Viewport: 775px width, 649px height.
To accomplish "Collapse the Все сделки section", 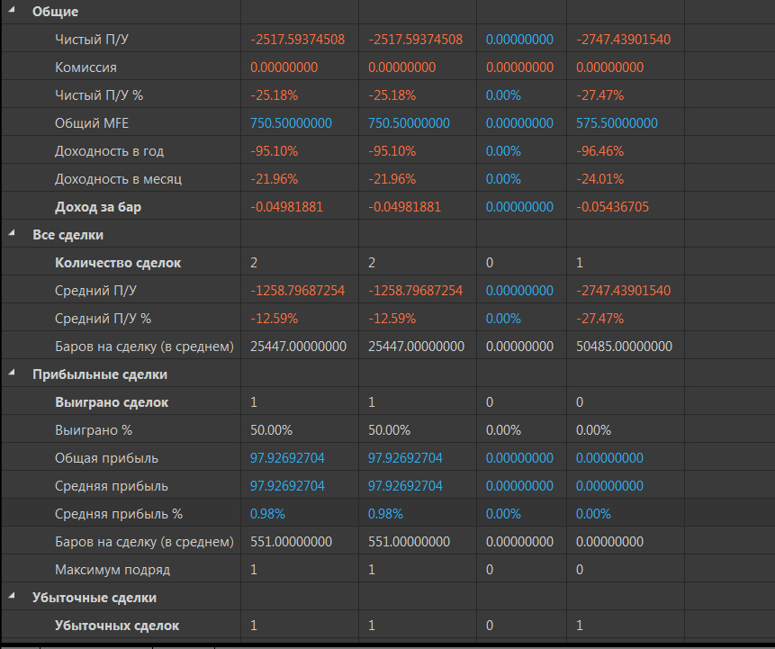I will (12, 235).
